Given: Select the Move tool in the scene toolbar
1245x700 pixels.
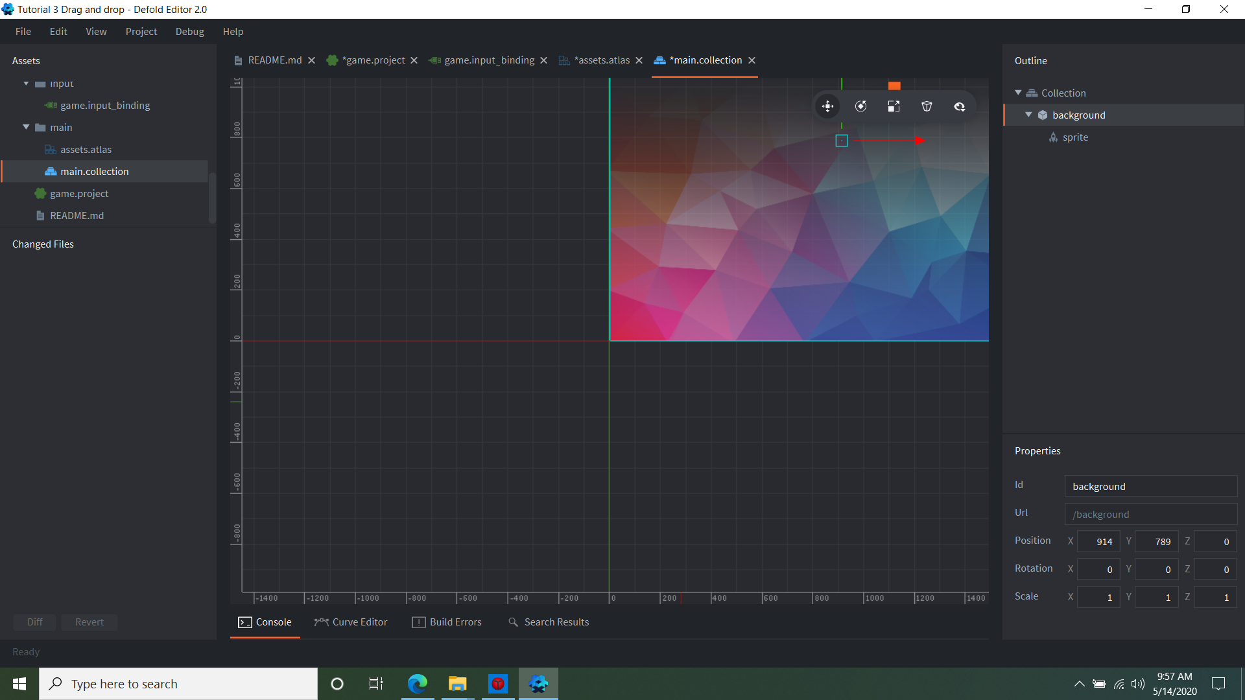Looking at the screenshot, I should click(828, 106).
